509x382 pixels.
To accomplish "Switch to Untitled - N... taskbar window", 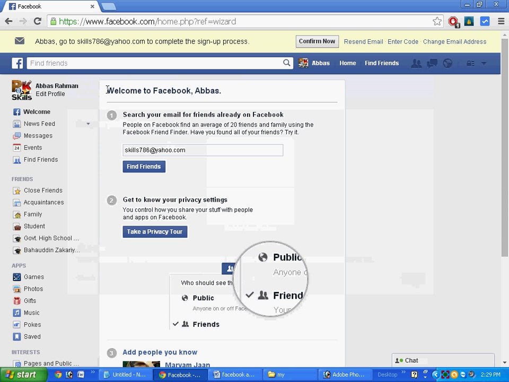I will point(125,375).
